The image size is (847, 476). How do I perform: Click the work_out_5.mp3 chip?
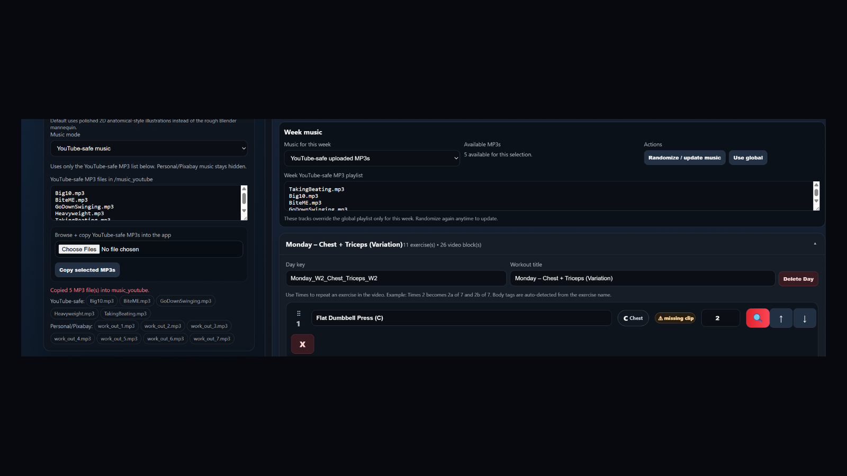119,338
